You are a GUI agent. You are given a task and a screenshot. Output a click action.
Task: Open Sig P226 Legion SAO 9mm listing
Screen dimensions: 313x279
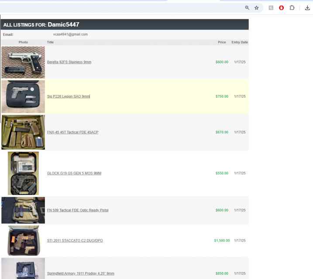[69, 96]
